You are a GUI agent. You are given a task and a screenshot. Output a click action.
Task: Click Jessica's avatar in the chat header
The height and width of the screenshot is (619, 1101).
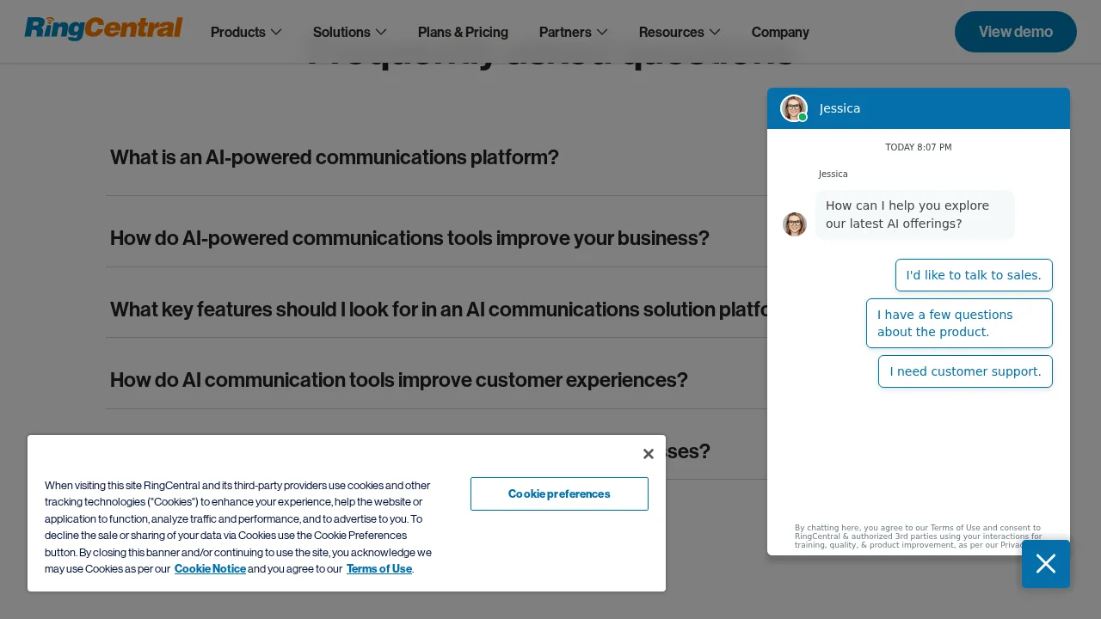coord(793,108)
